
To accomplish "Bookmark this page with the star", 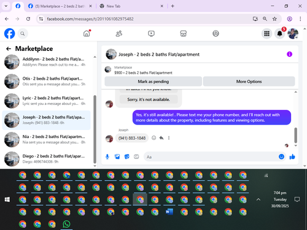I will [x=274, y=19].
